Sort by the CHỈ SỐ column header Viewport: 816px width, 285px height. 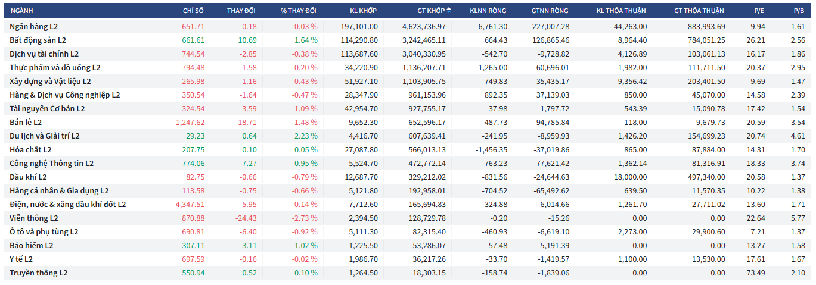[x=193, y=11]
